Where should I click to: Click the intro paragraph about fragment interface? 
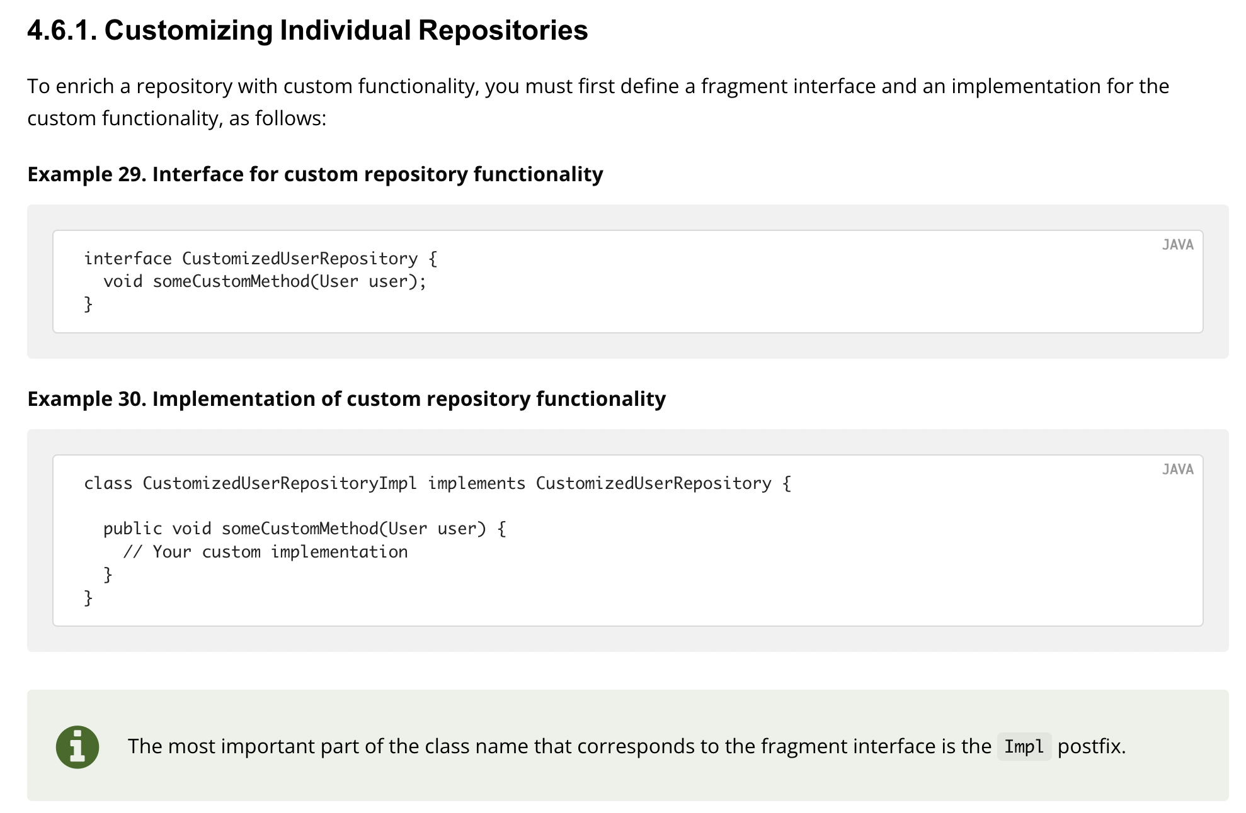598,102
